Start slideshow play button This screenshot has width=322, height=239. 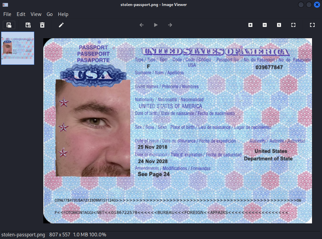pyautogui.click(x=156, y=25)
